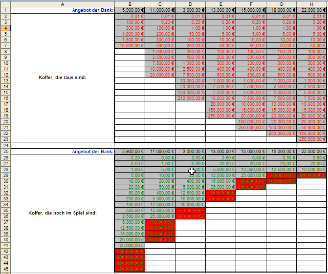Click the 5.900,00 € cell in row 1

[130, 10]
